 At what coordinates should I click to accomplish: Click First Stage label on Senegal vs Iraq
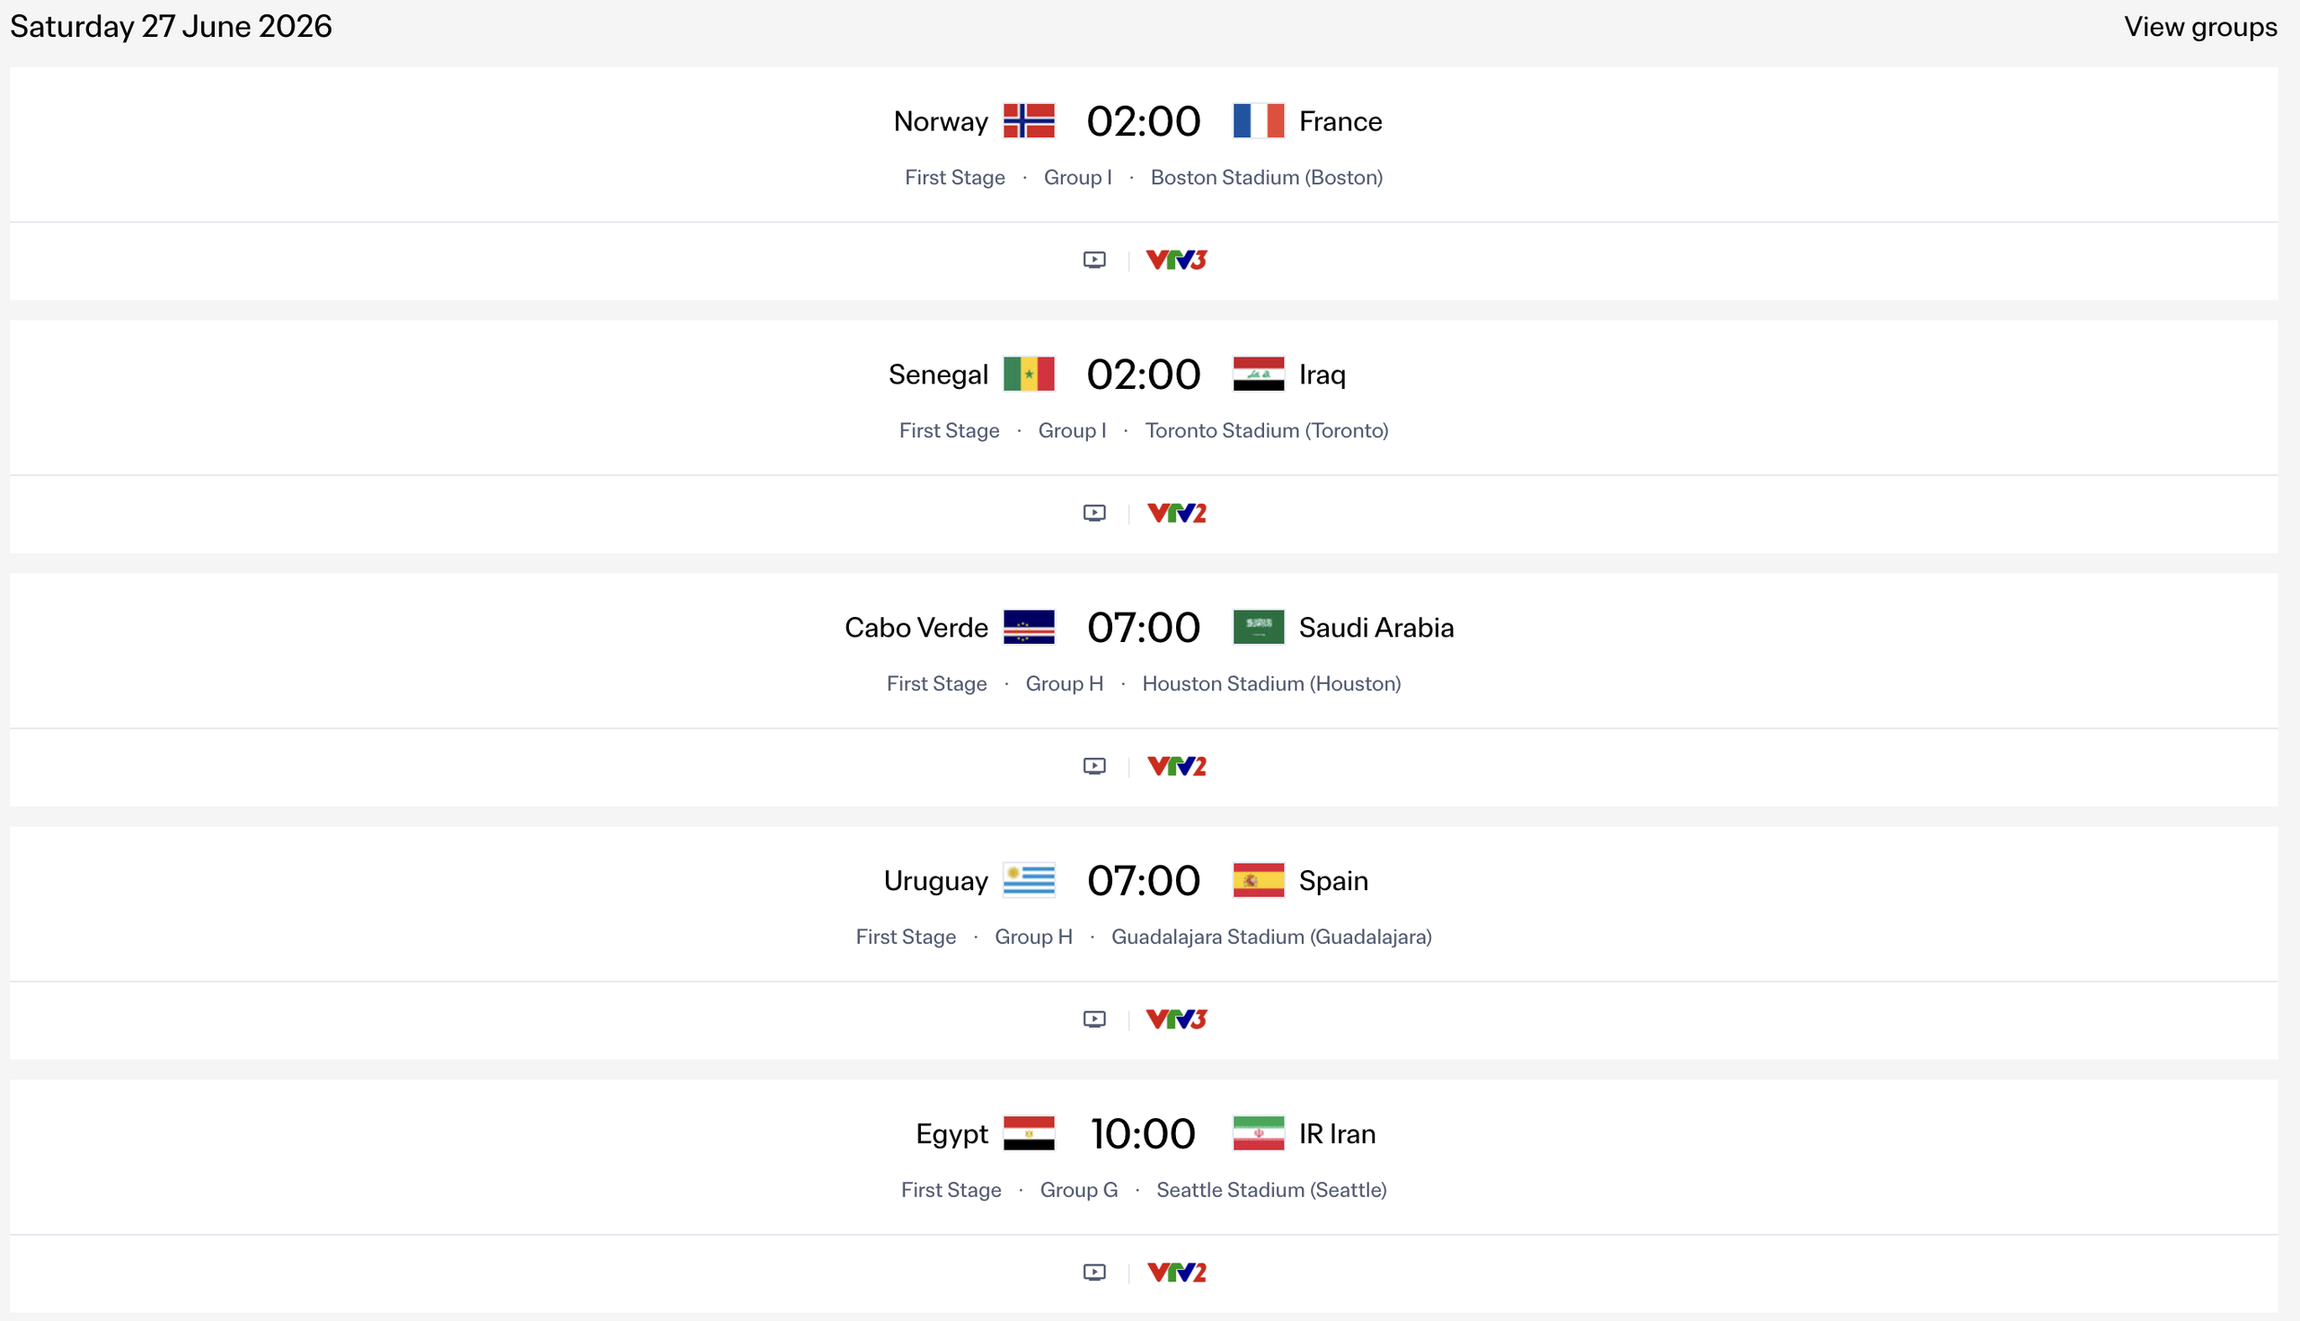click(950, 430)
